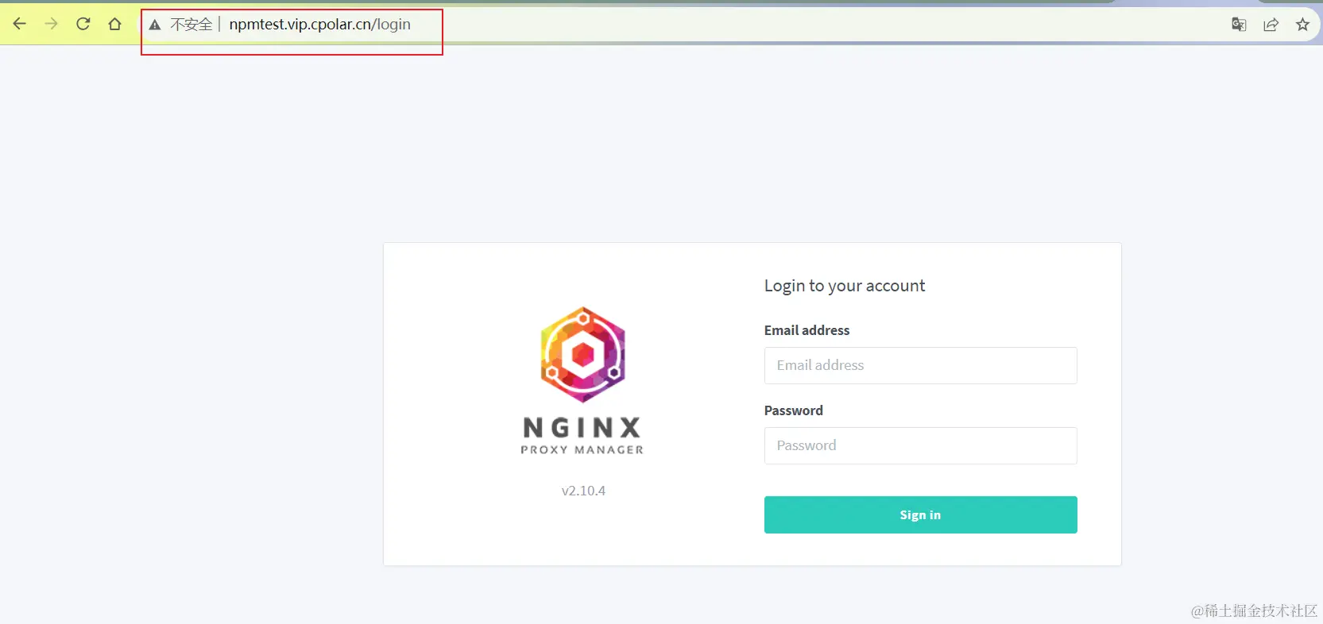Image resolution: width=1323 pixels, height=624 pixels.
Task: Click the green Sign in button
Action: click(920, 514)
